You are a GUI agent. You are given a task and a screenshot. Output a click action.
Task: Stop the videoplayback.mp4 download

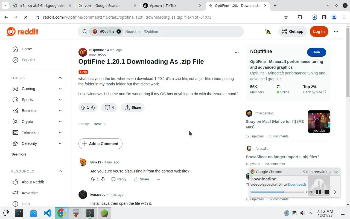pyautogui.click(x=326, y=192)
